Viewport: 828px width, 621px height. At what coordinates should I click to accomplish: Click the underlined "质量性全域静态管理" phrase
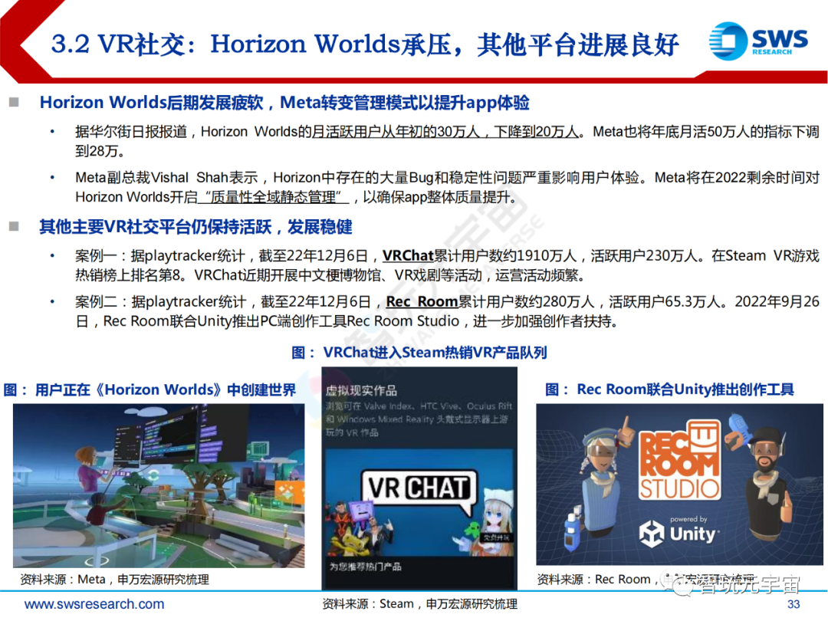(273, 198)
